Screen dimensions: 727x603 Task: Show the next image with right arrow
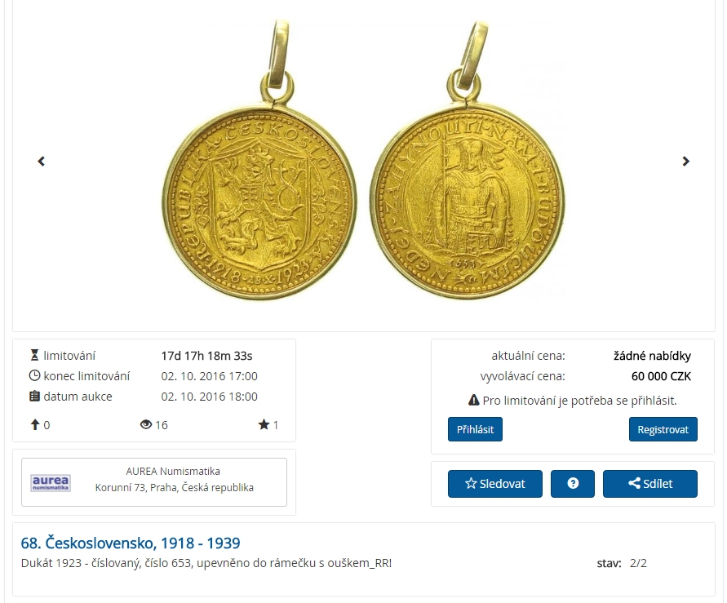685,162
